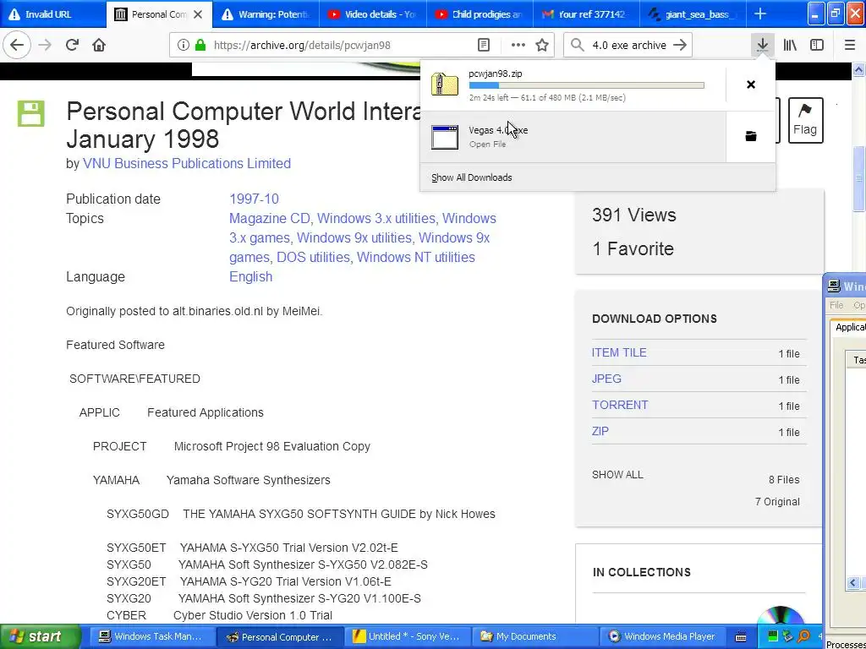Download the ITEM TILE option
Image resolution: width=866 pixels, height=649 pixels.
(x=619, y=352)
